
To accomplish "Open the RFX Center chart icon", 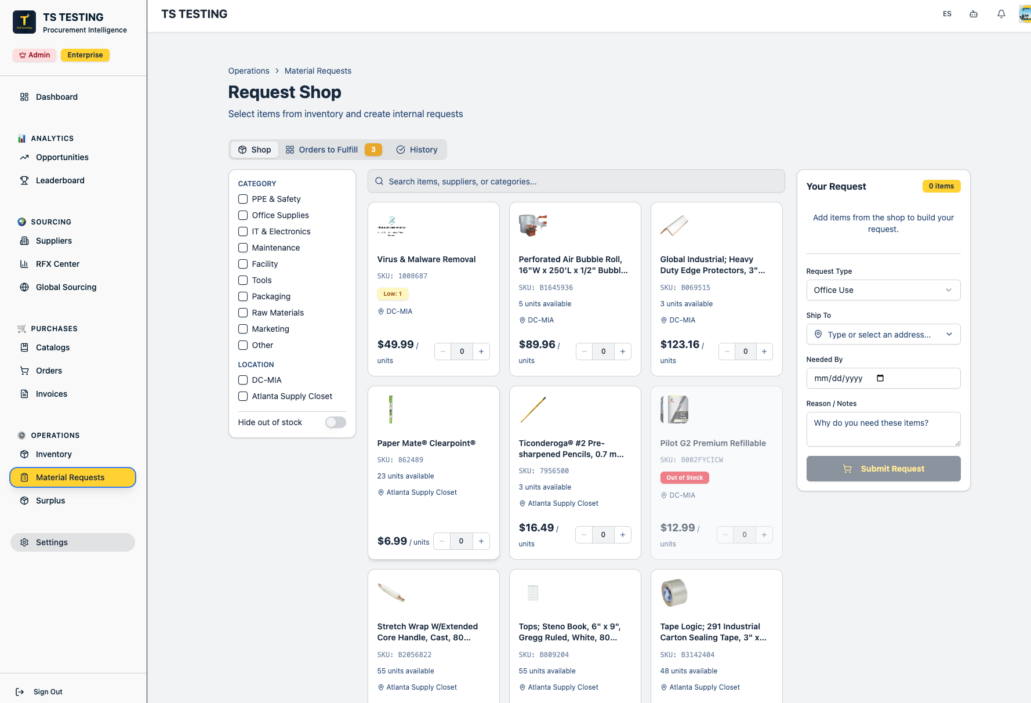I will coord(24,264).
